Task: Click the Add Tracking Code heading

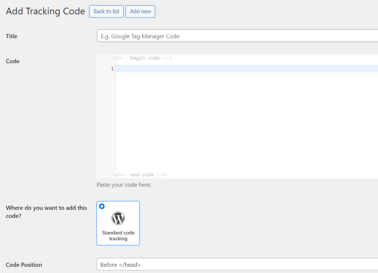Action: (x=45, y=11)
